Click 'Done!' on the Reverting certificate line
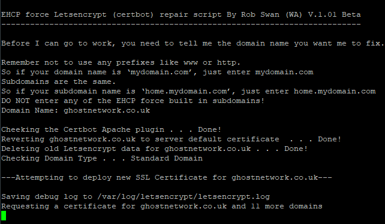The height and width of the screenshot is (224, 385). (x=329, y=139)
